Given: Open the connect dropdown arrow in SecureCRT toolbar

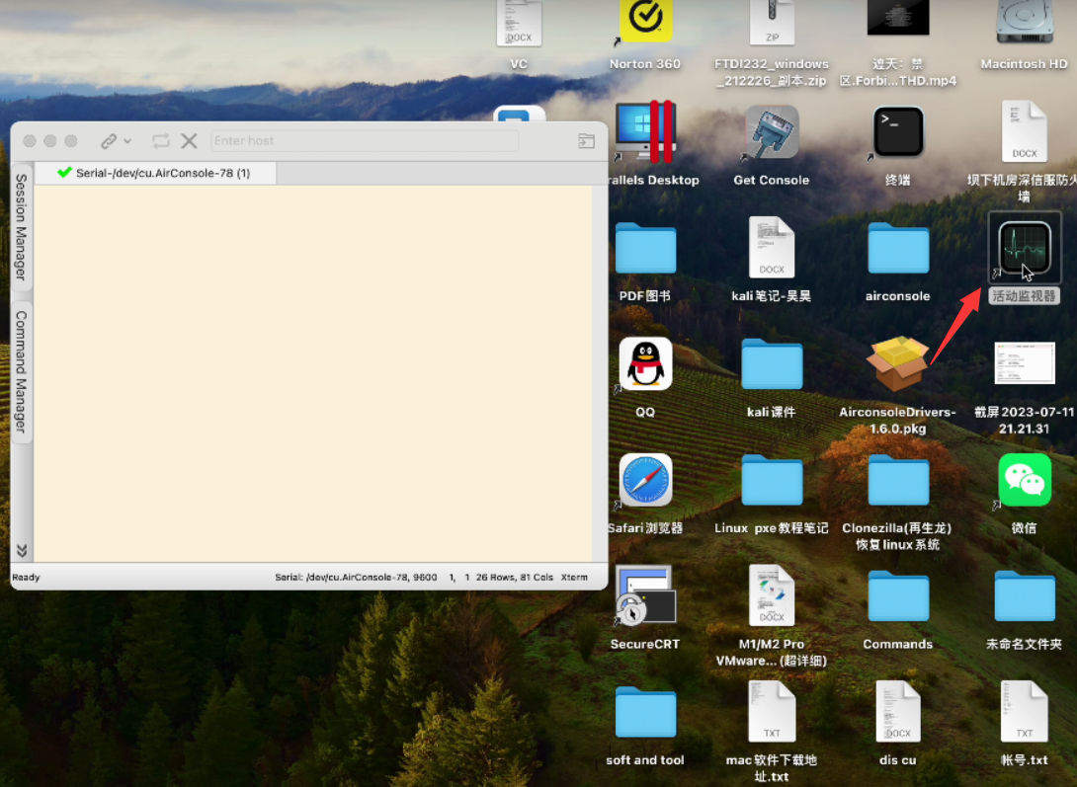Looking at the screenshot, I should pyautogui.click(x=127, y=141).
